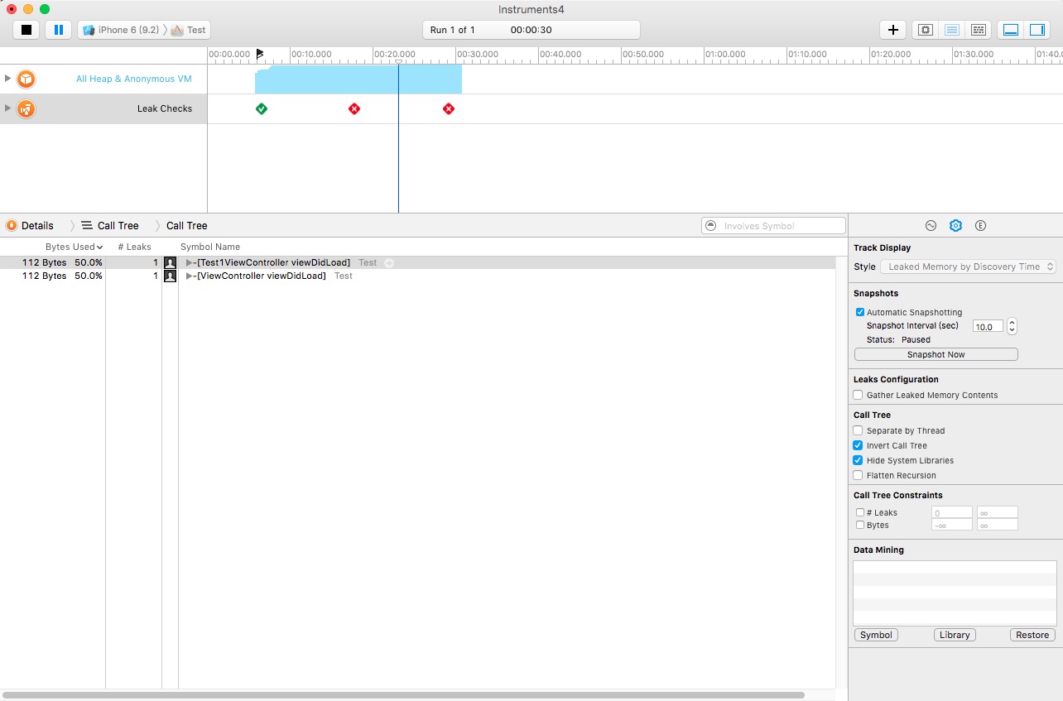This screenshot has width=1063, height=701.
Task: Open the Display Settings gear tab
Action: pos(955,226)
